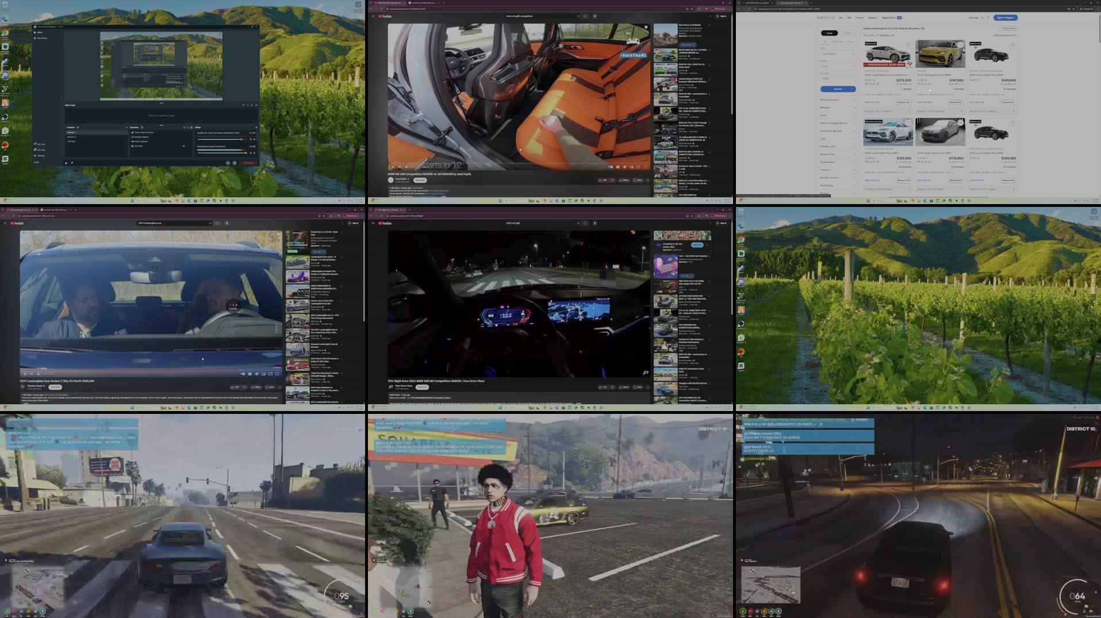Expand the Mileage filter on CarGurus

[838, 108]
